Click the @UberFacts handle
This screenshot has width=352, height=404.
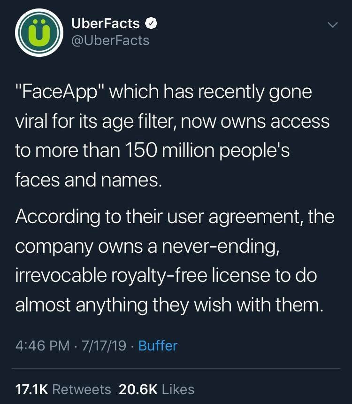(x=109, y=40)
